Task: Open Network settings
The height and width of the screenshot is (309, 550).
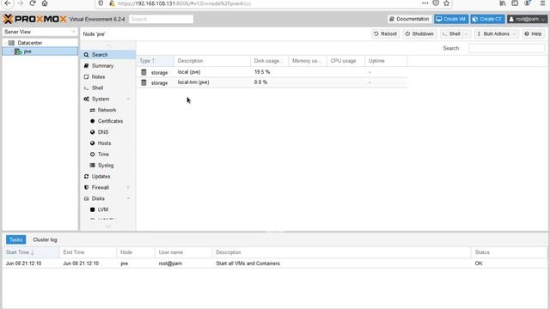Action: click(x=107, y=110)
